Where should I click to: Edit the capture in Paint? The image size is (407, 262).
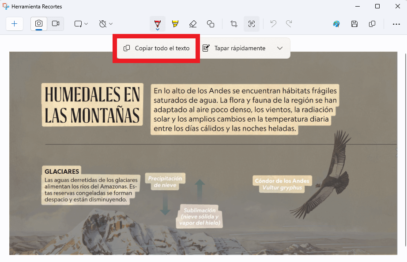coord(336,24)
